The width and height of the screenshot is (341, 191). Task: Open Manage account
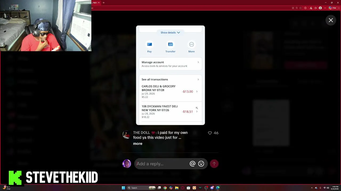170,64
